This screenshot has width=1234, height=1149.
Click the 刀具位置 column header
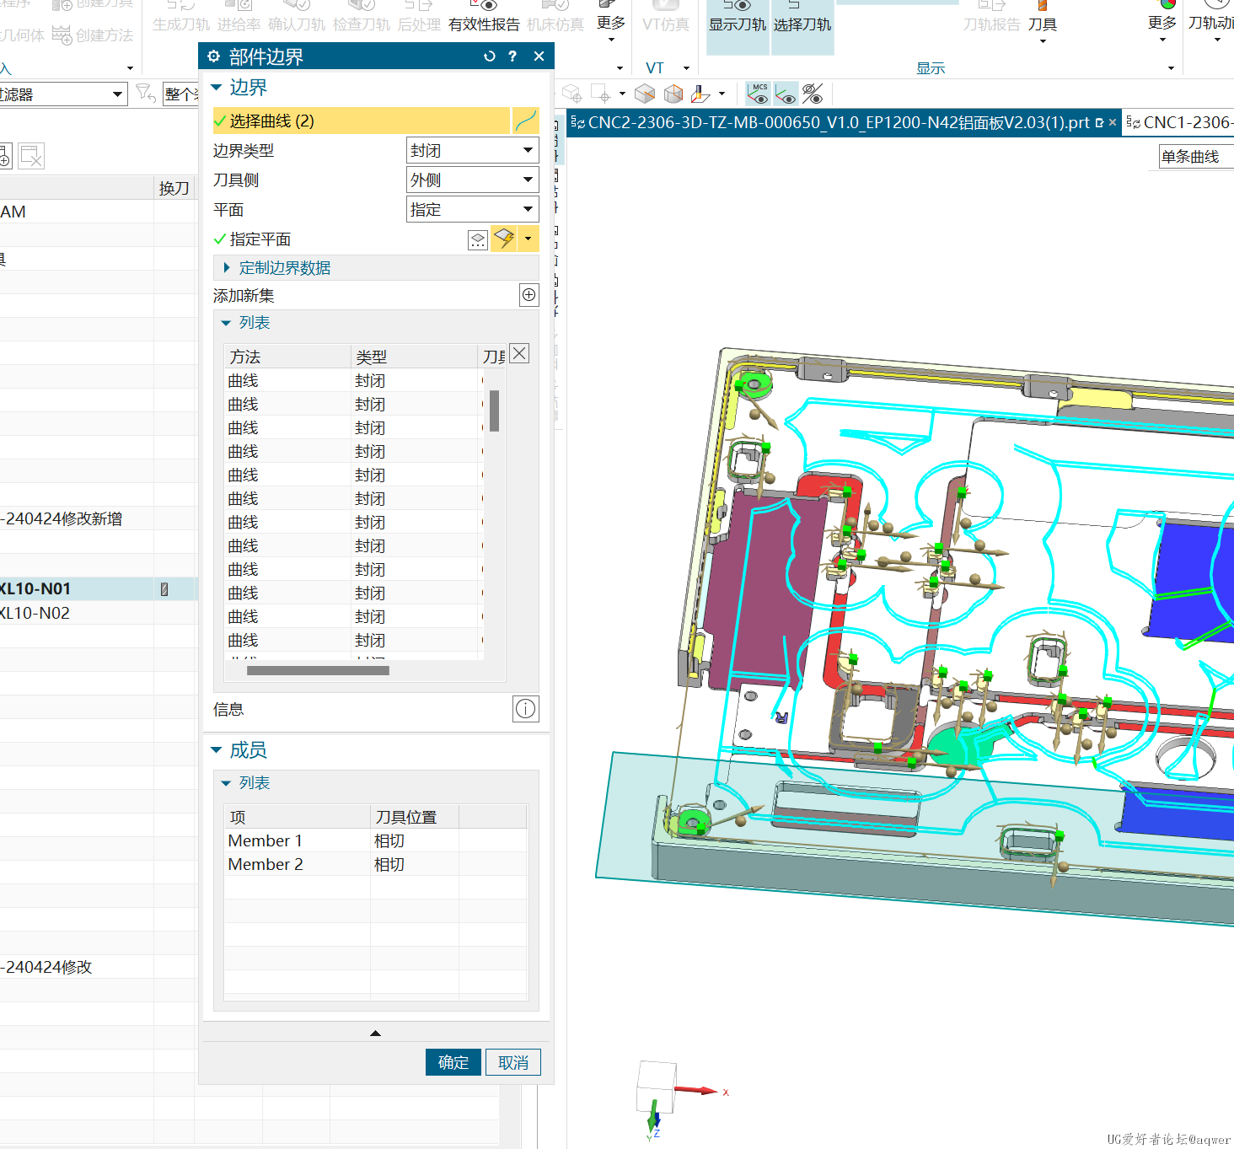click(414, 817)
